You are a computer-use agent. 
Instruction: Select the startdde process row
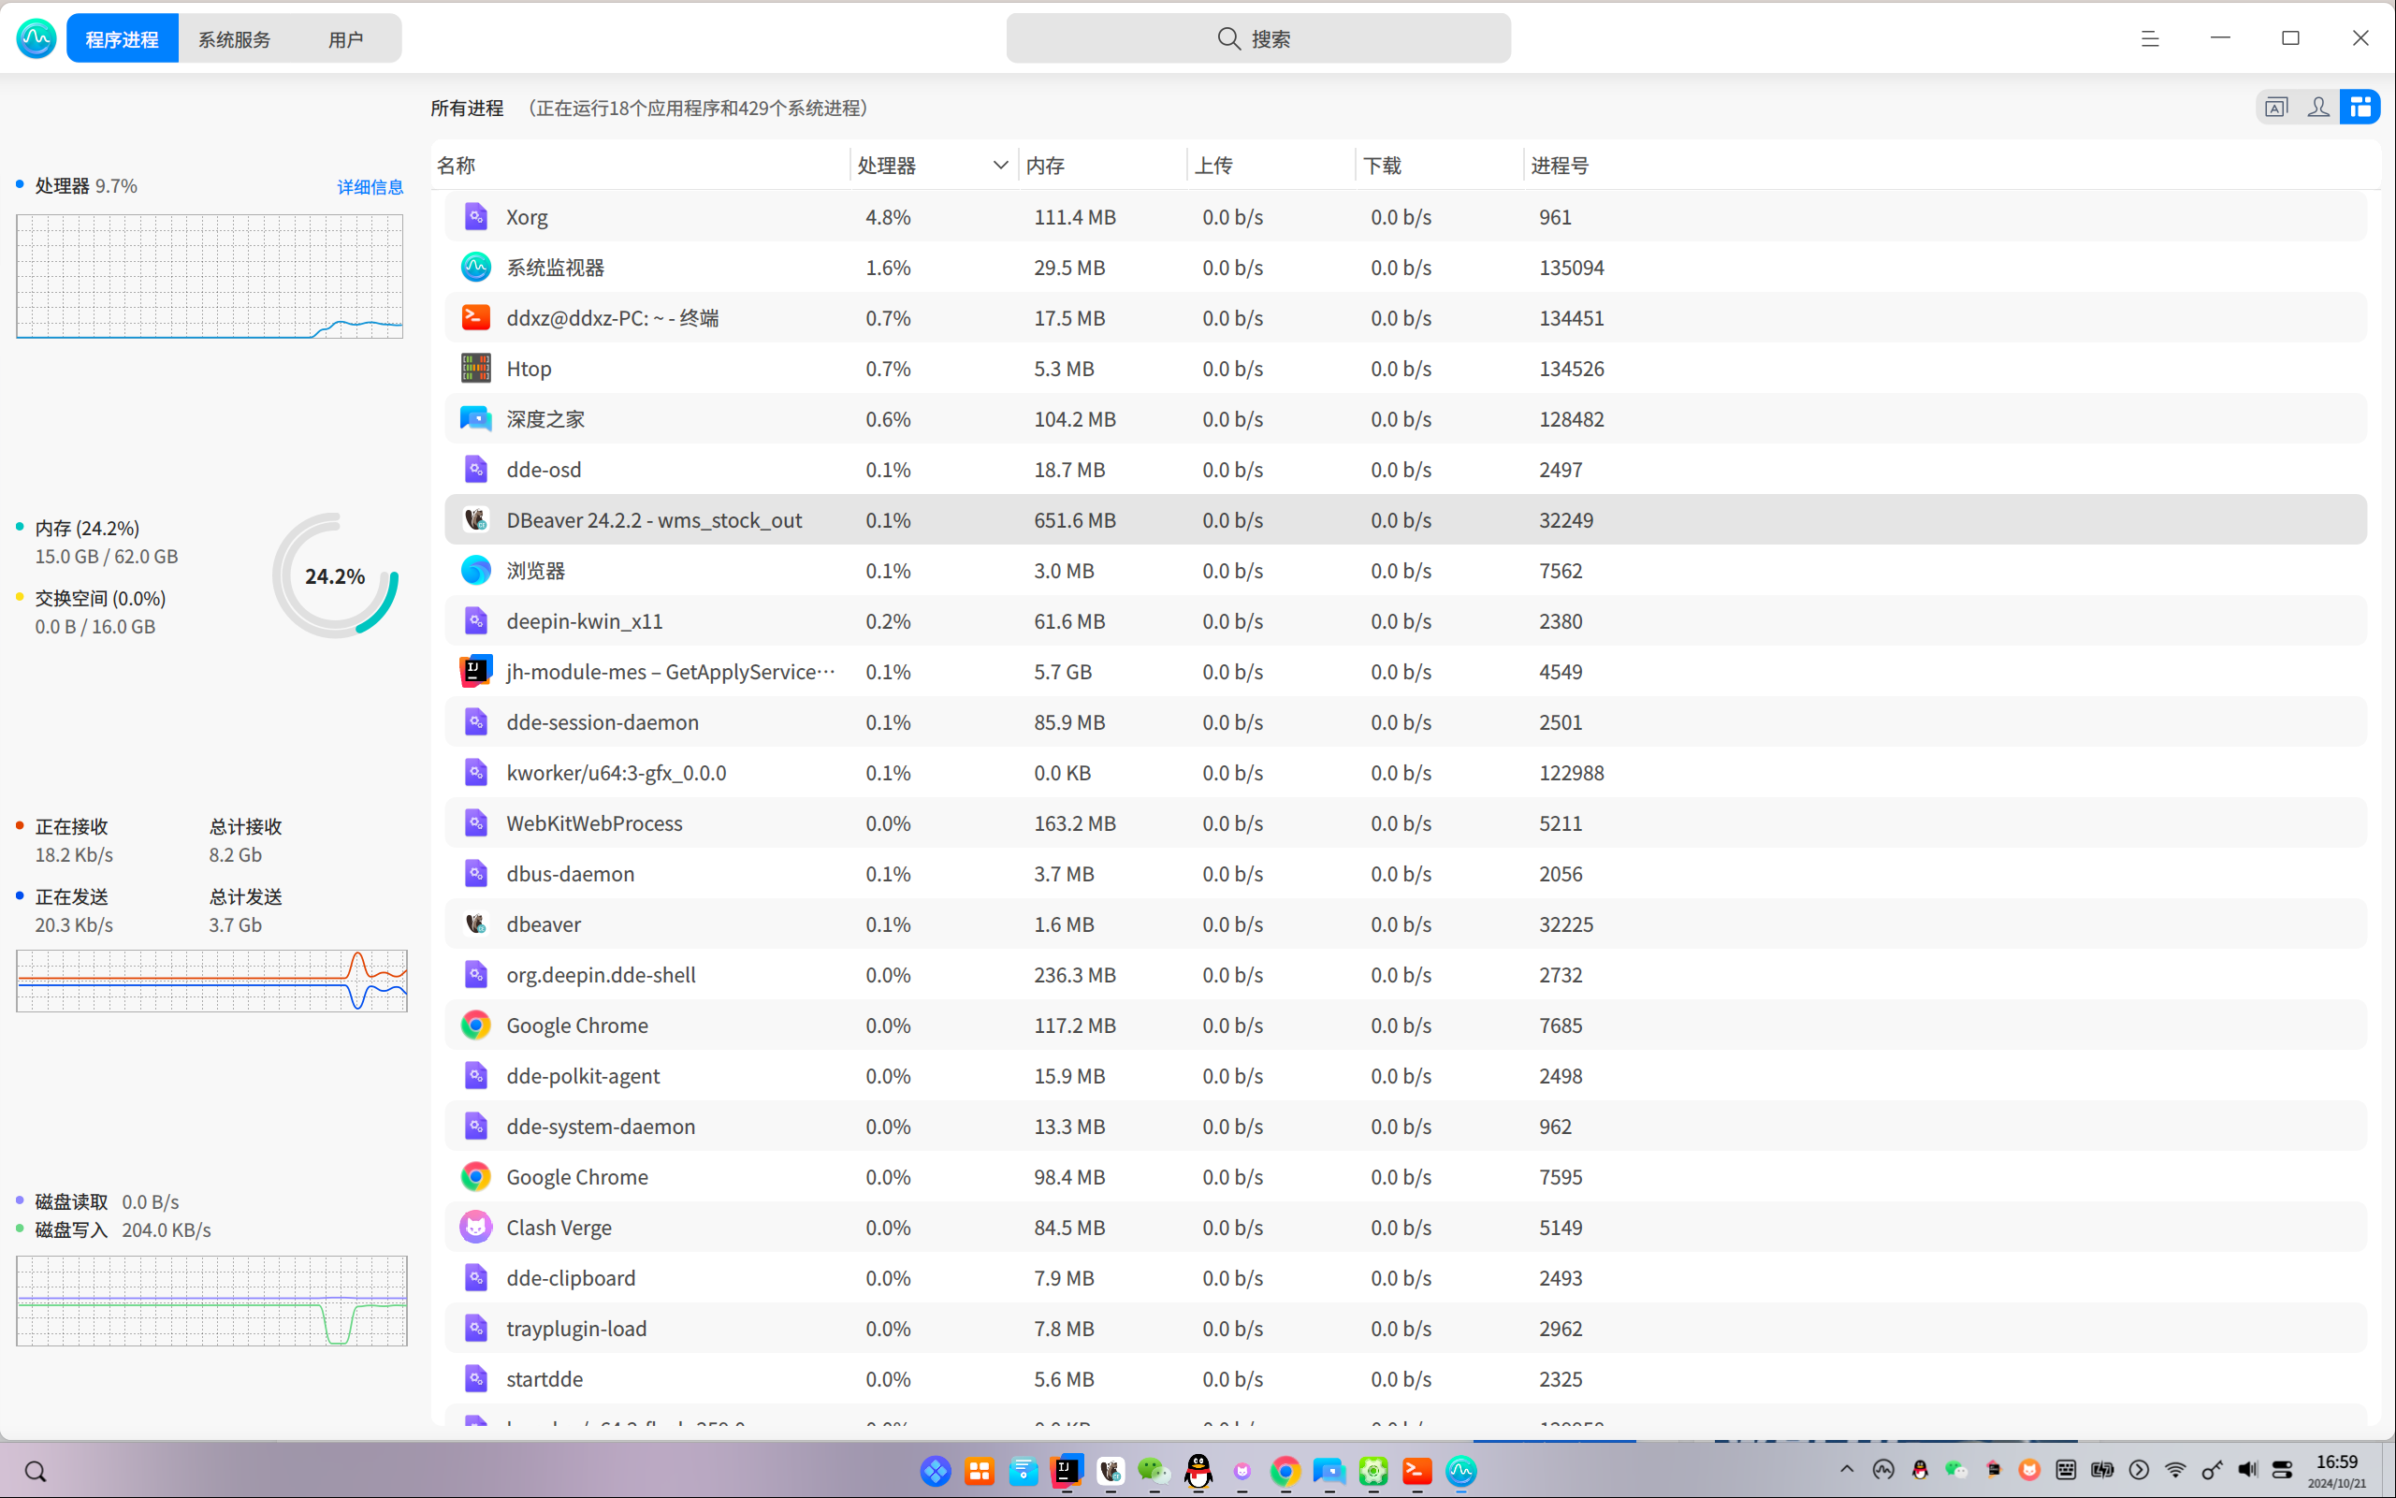pos(1405,1379)
